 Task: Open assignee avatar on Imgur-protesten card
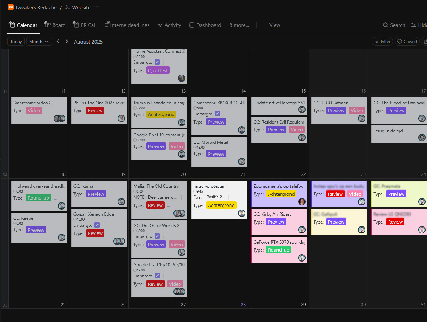pyautogui.click(x=242, y=213)
